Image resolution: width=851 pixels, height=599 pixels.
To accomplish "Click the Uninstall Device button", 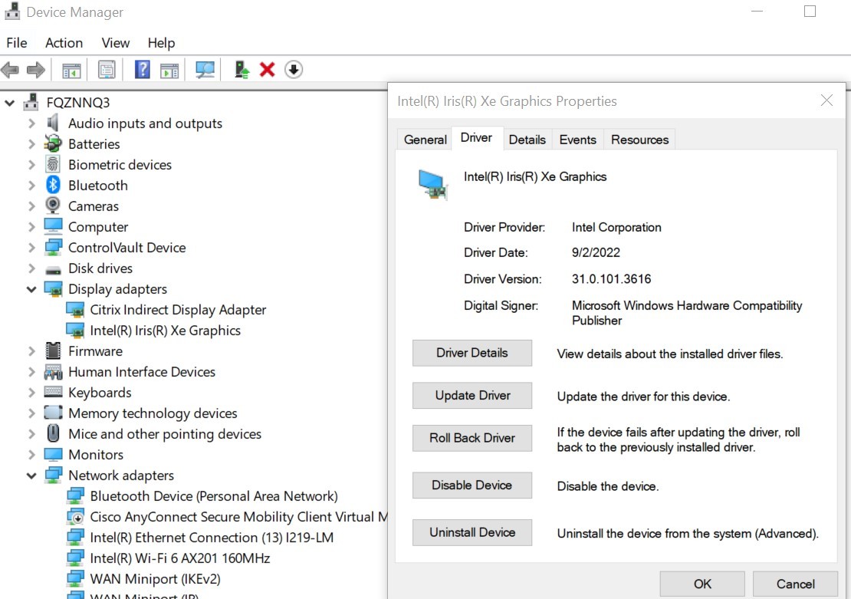I will (472, 532).
